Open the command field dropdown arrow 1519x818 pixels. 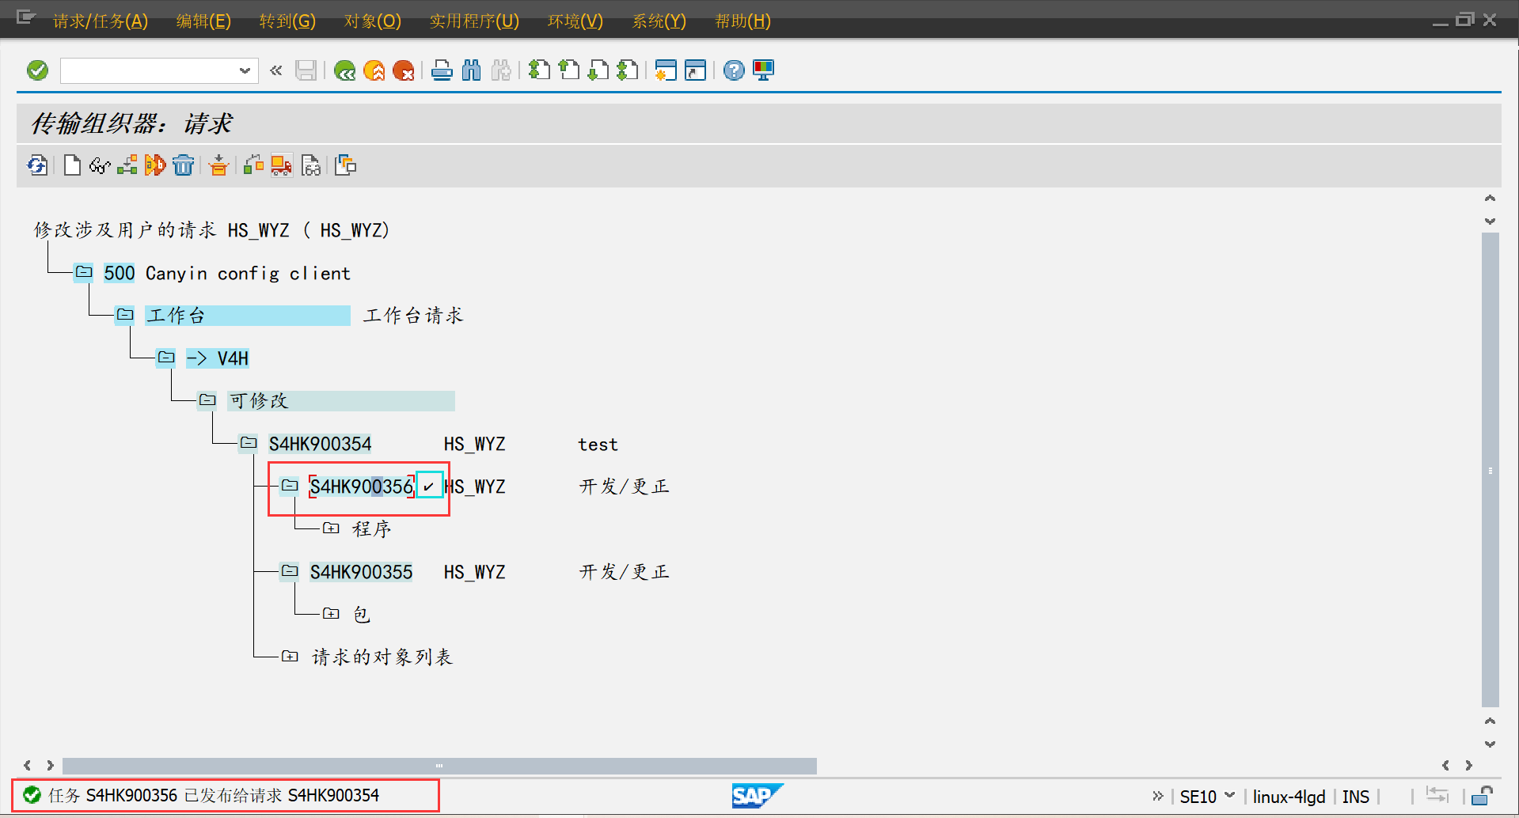pyautogui.click(x=245, y=70)
